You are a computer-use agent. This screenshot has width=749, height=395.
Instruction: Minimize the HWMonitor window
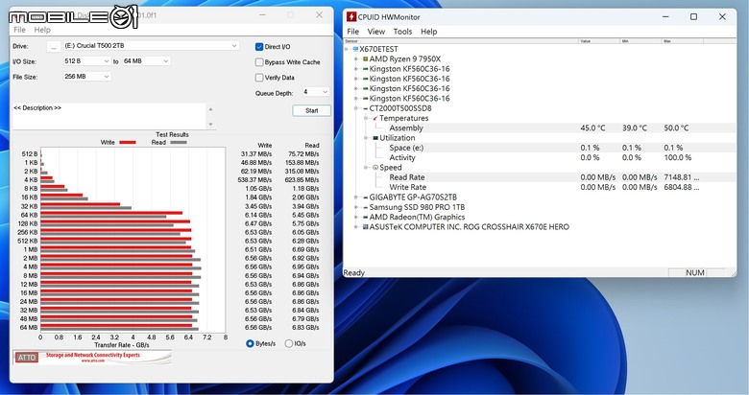click(x=665, y=16)
